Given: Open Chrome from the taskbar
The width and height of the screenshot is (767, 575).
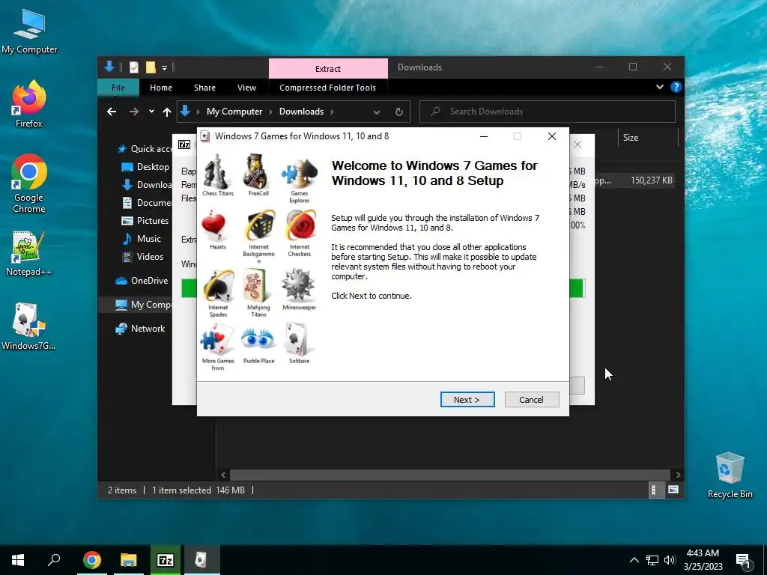Looking at the screenshot, I should (x=92, y=560).
